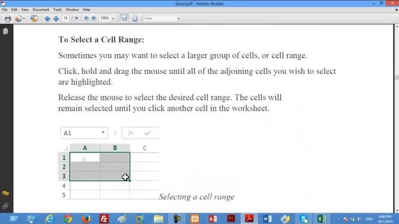Screen dimensions: 399x224
Task: Toggle scrolling pages fit-width mode
Action: 124,18
